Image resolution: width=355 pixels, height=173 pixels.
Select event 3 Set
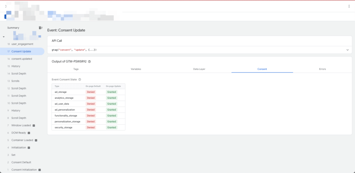pos(22,155)
